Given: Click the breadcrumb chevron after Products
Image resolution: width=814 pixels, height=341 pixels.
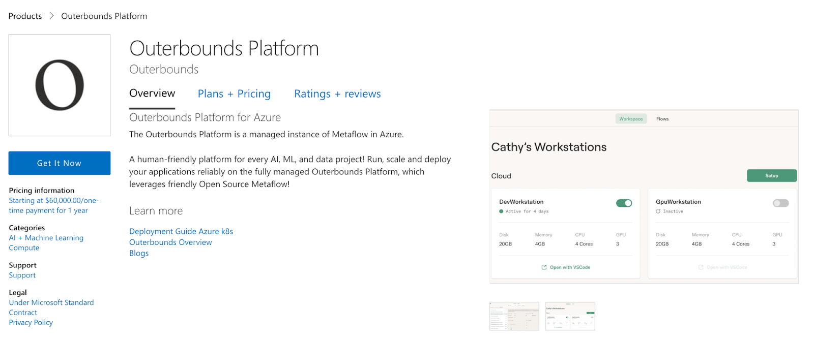Looking at the screenshot, I should pyautogui.click(x=51, y=16).
